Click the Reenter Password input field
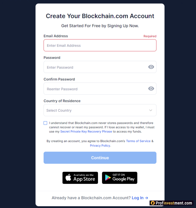The height and width of the screenshot is (208, 196). [x=95, y=89]
